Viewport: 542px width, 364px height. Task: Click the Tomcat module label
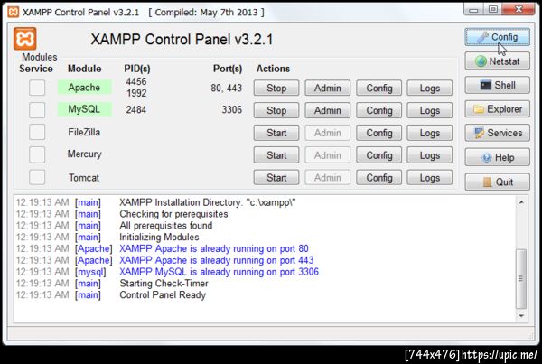point(84,178)
